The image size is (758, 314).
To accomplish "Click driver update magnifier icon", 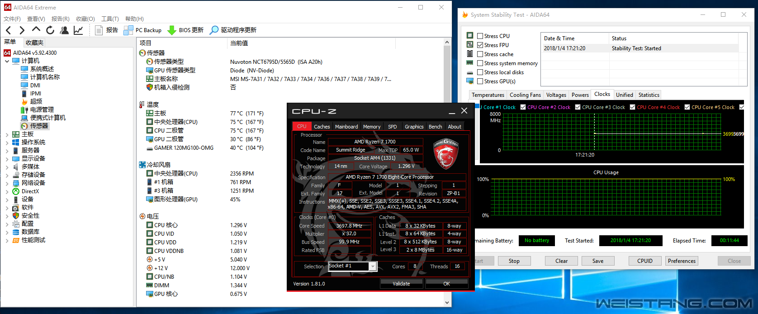I will coord(214,30).
